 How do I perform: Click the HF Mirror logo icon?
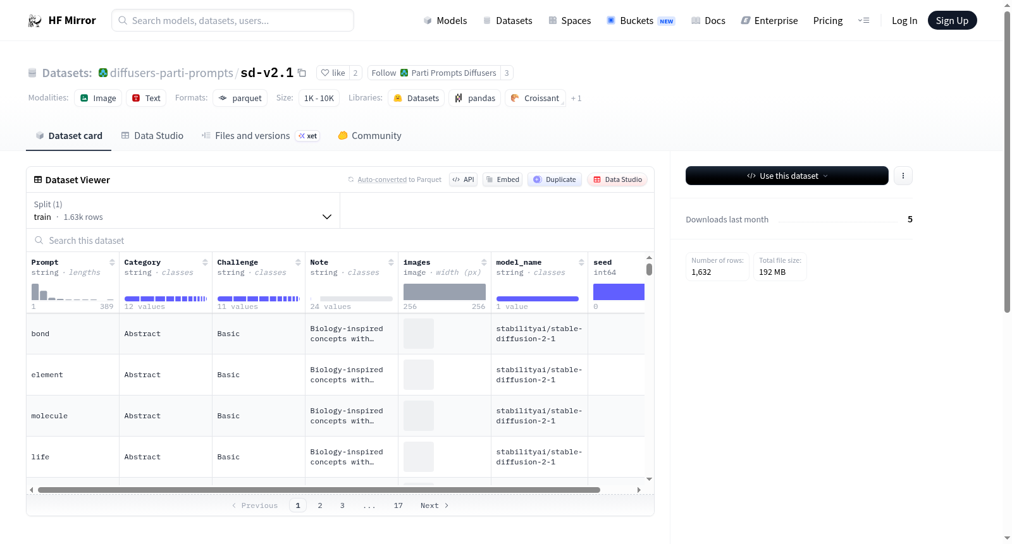point(35,21)
